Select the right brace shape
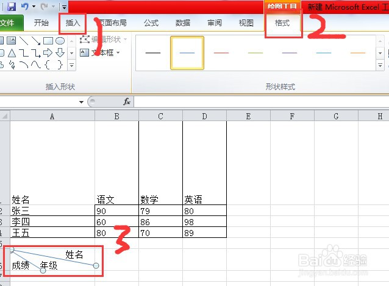The width and height of the screenshot is (389, 286). click(x=60, y=65)
